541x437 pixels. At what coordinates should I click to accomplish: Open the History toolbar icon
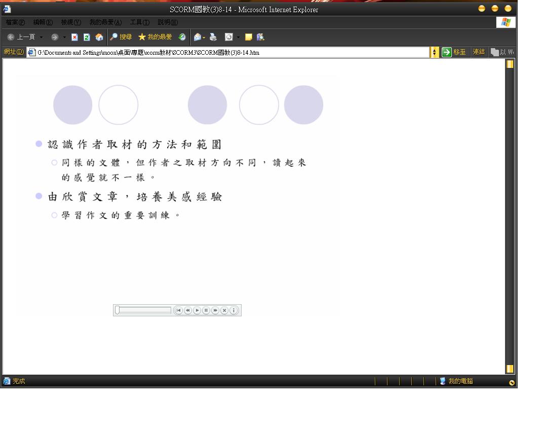coord(182,38)
